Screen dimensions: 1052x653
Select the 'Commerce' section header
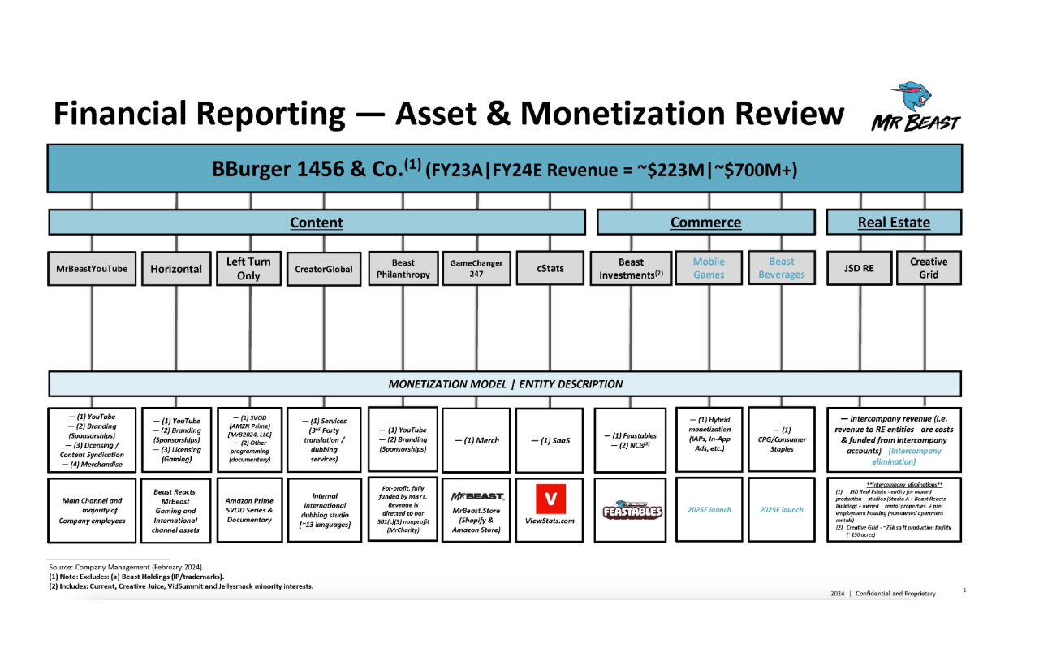pos(705,223)
